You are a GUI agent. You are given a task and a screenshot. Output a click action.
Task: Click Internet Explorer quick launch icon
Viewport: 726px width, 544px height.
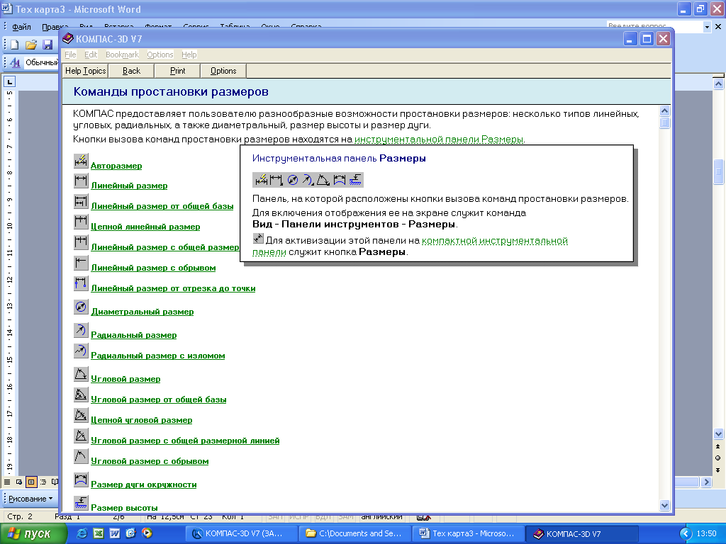click(x=82, y=533)
